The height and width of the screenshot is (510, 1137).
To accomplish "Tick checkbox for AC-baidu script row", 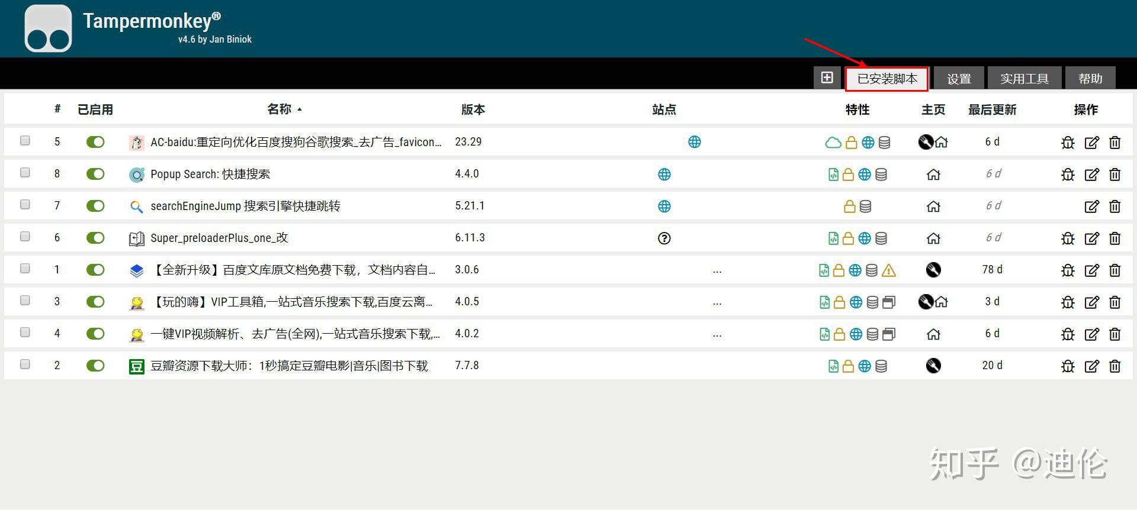I will click(25, 141).
